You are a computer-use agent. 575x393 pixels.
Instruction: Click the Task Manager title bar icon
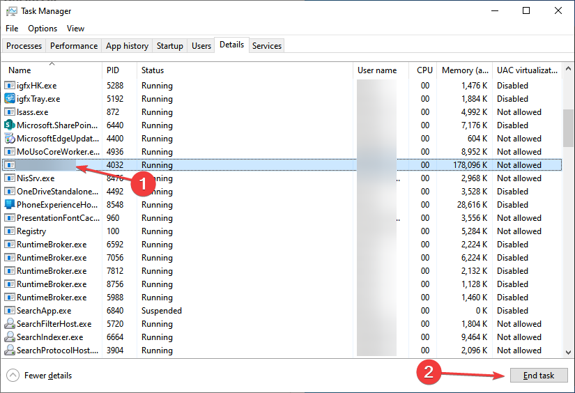pos(10,11)
